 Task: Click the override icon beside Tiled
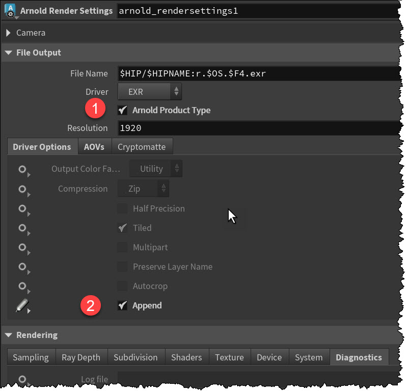click(22, 228)
